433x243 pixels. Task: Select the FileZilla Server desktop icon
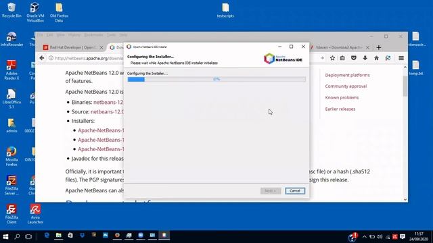tap(12, 185)
